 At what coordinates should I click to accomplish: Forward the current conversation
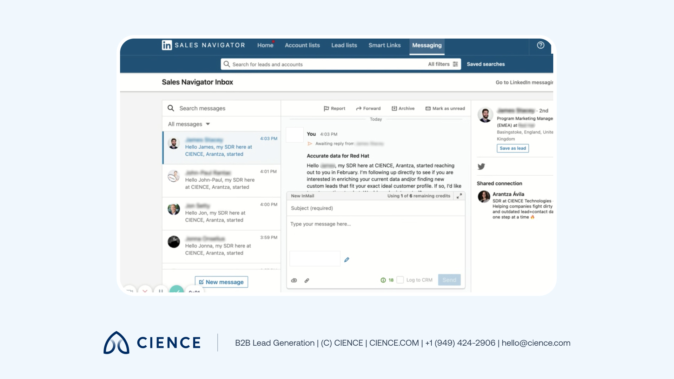tap(368, 108)
